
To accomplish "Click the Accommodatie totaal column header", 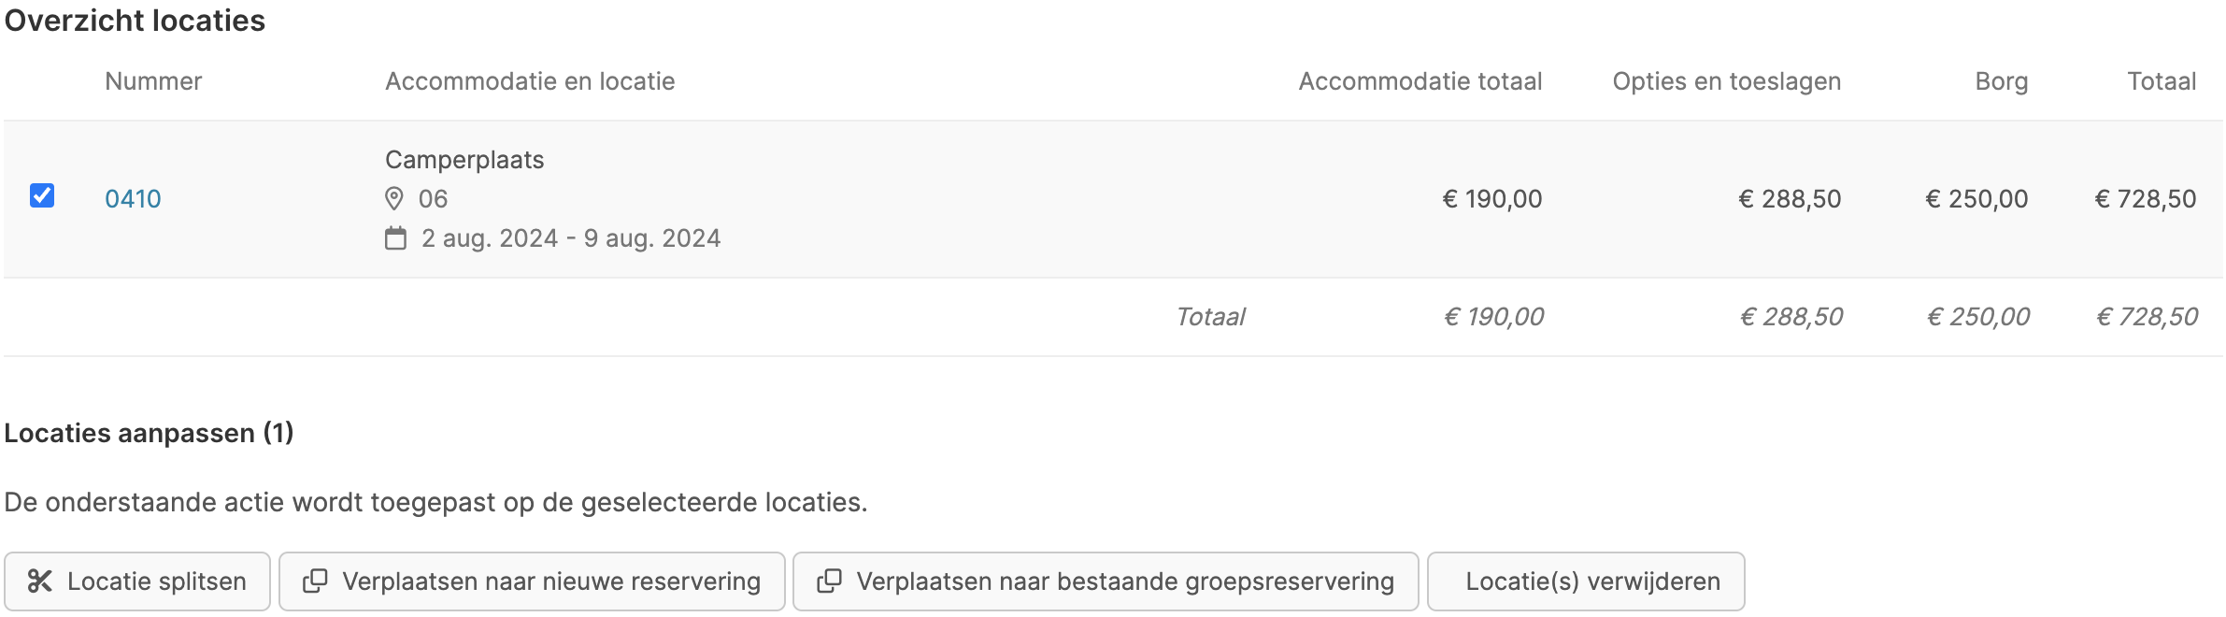I will [x=1420, y=81].
